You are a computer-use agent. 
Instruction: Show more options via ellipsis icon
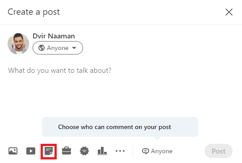point(120,151)
